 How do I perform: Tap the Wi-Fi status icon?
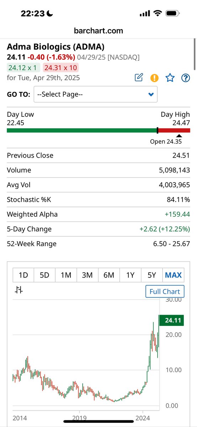pyautogui.click(x=157, y=14)
